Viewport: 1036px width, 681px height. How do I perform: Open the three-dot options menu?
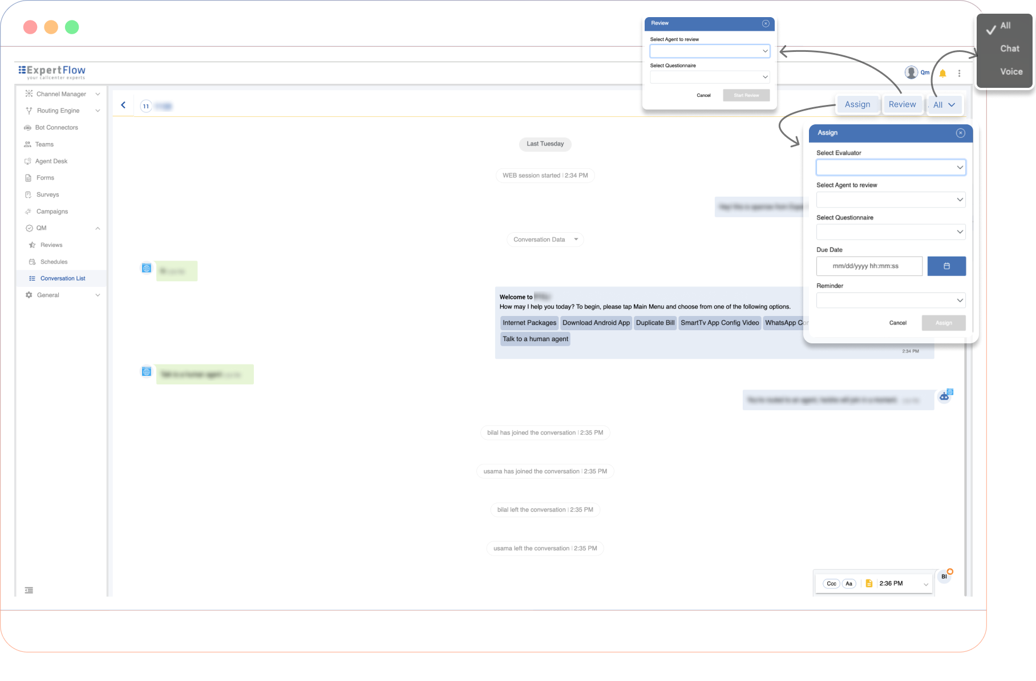(960, 73)
